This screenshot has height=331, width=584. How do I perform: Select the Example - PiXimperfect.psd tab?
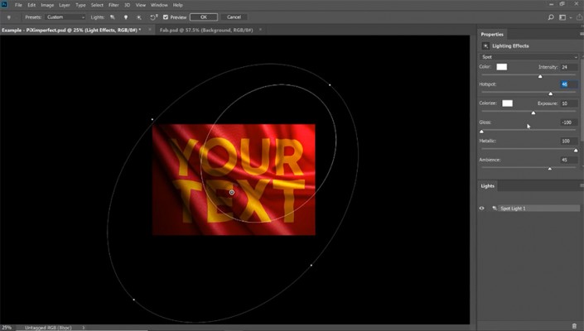tap(71, 30)
